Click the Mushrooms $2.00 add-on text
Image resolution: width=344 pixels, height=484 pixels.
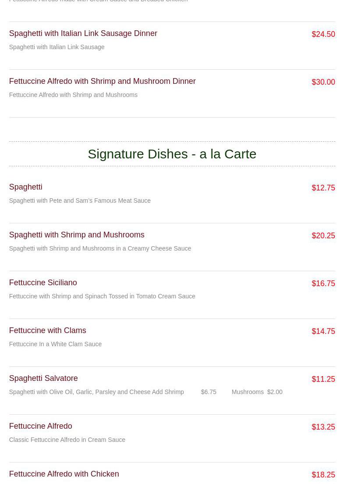pos(257,392)
